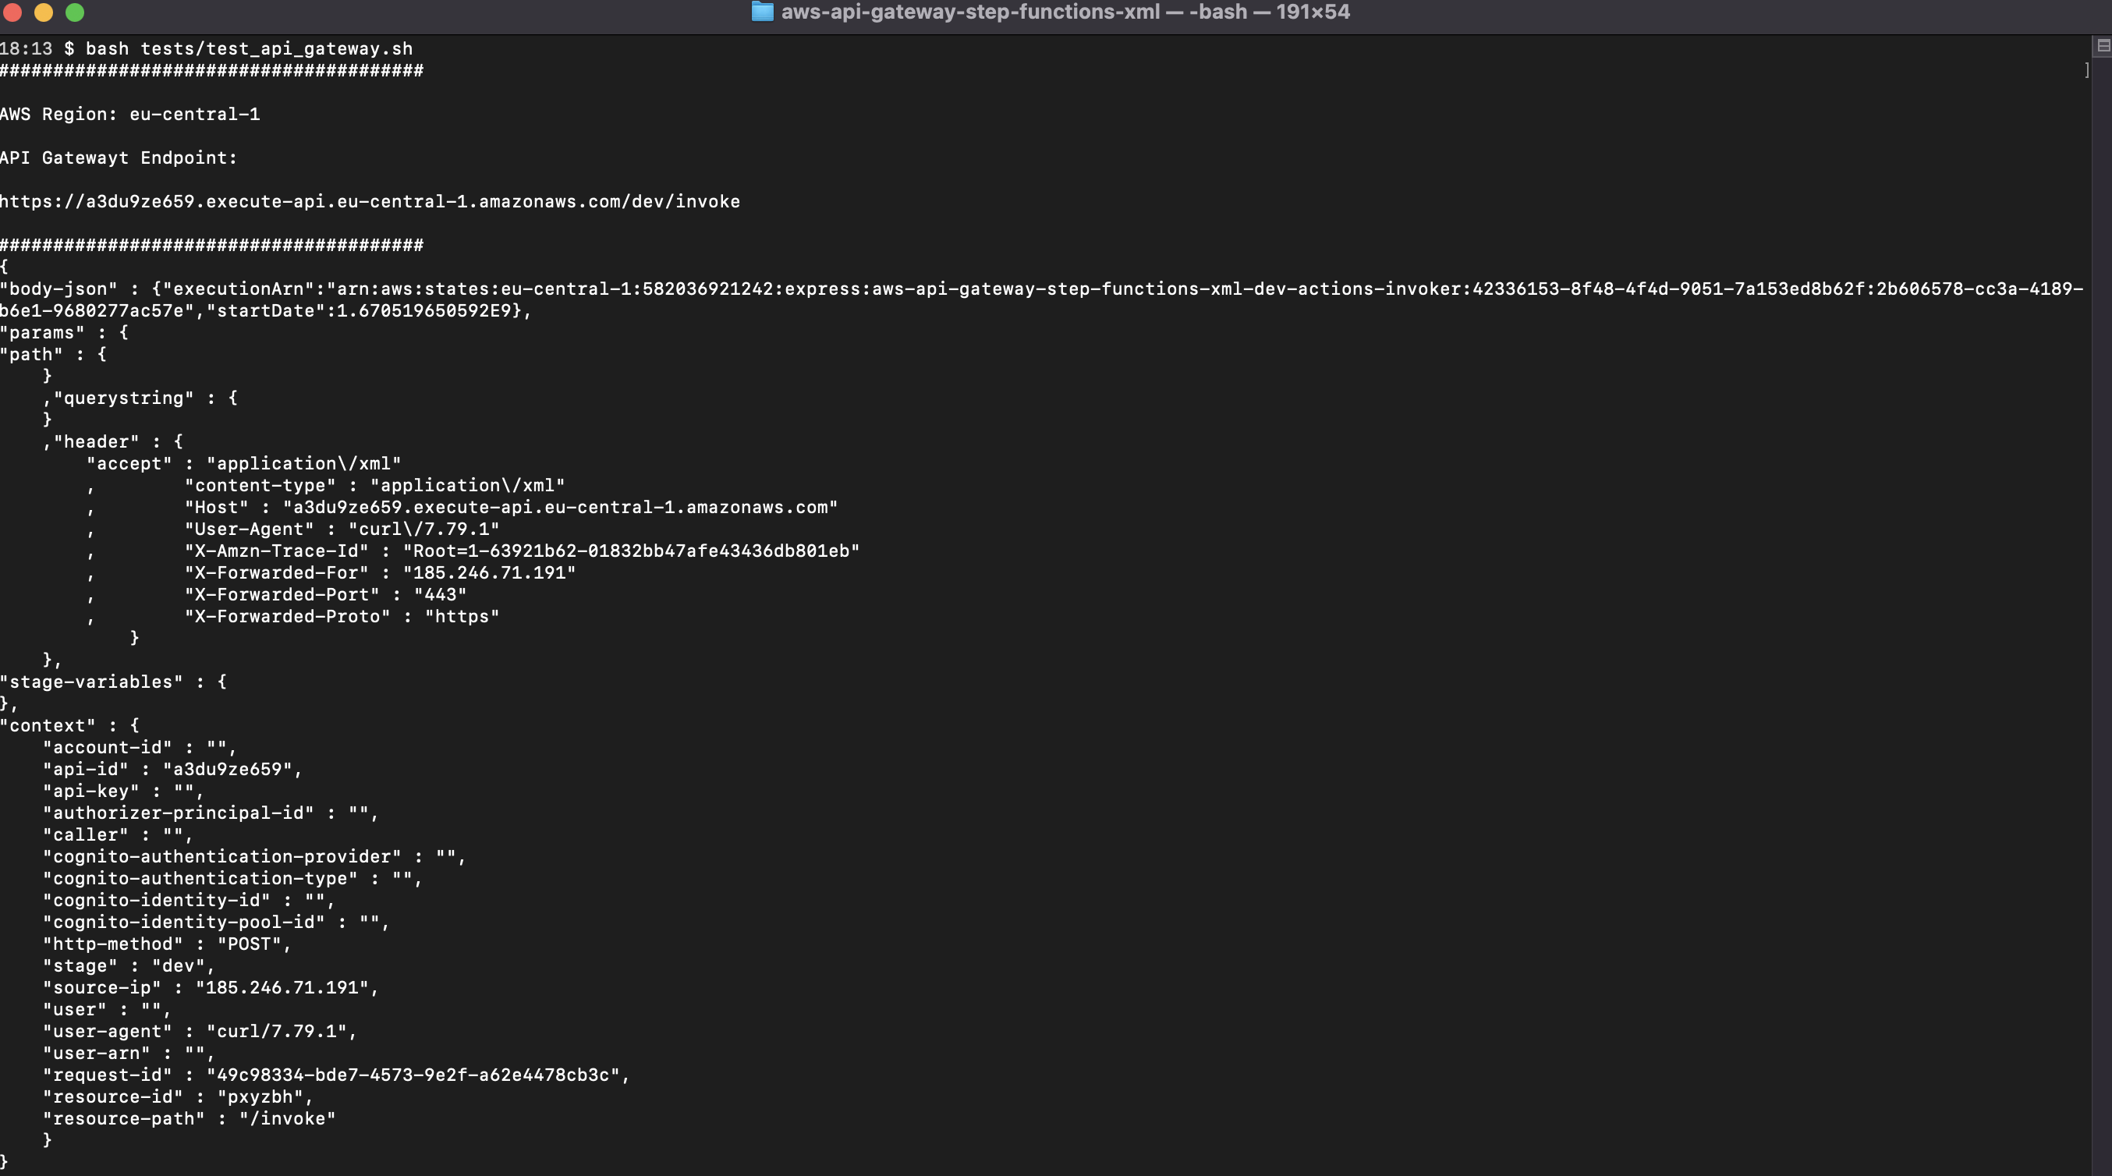Click the "path" key line
Viewport: 2112px width, 1176px height.
pyautogui.click(x=53, y=354)
